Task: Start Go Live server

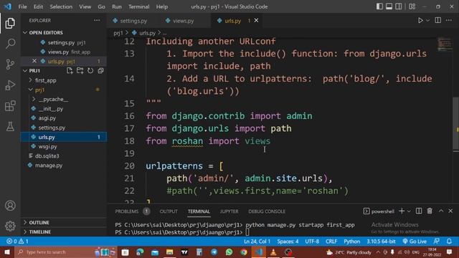Action: click(x=415, y=242)
